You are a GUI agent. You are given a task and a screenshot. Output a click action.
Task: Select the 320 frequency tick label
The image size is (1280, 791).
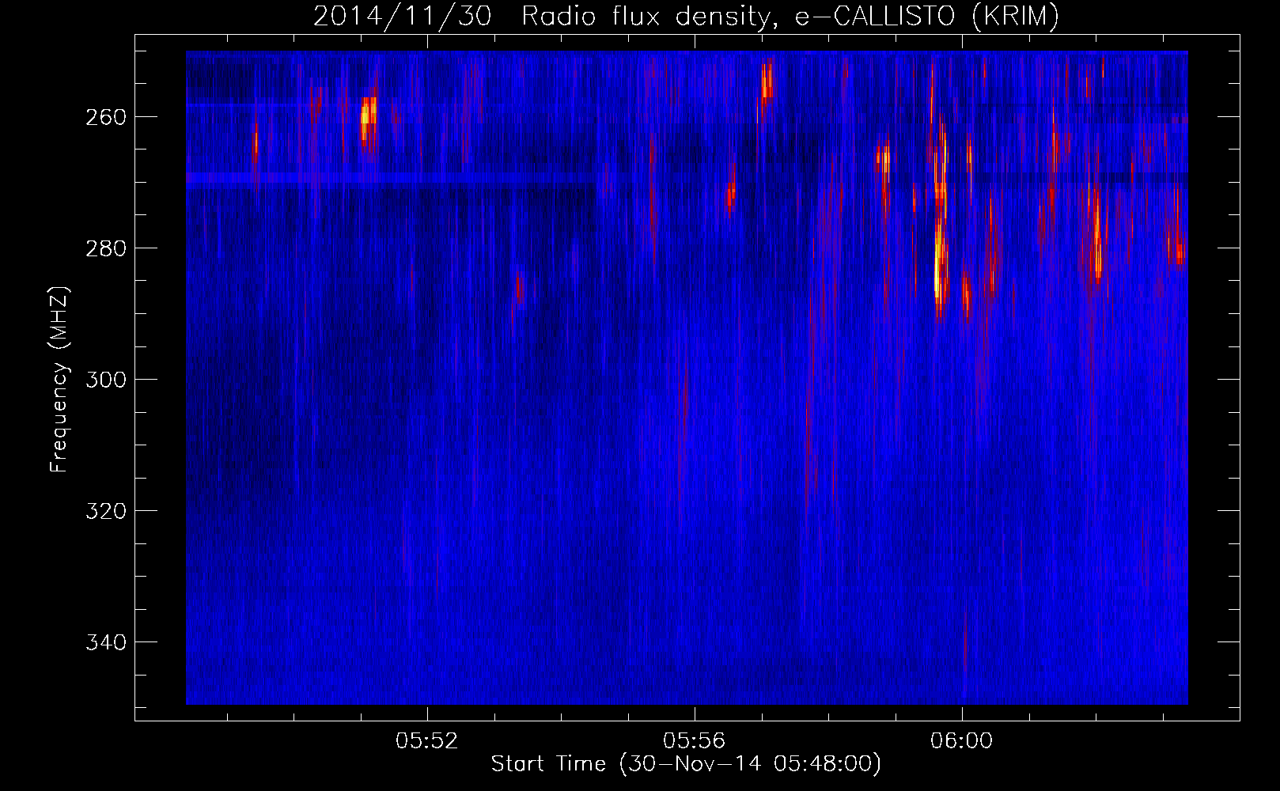106,511
